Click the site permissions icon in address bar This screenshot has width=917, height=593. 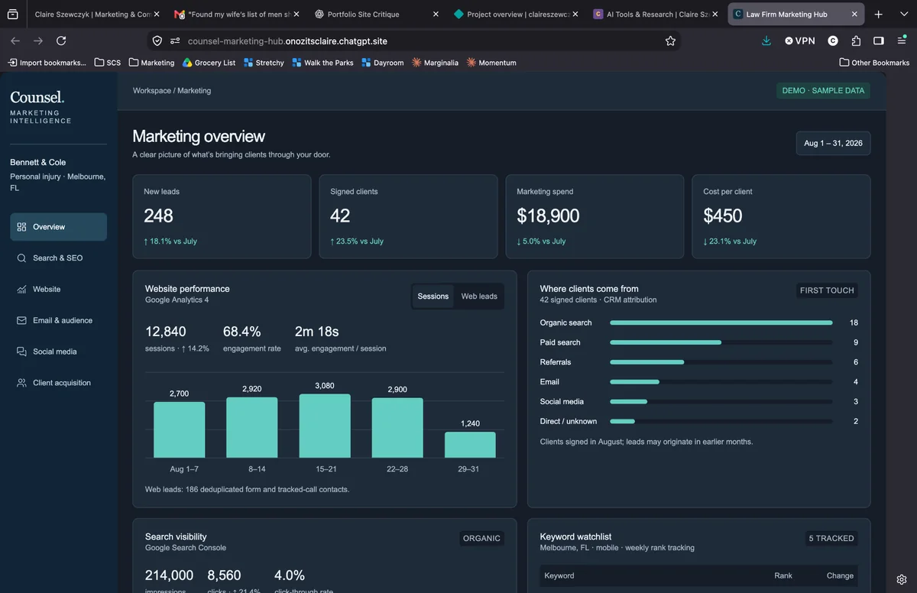tap(175, 41)
